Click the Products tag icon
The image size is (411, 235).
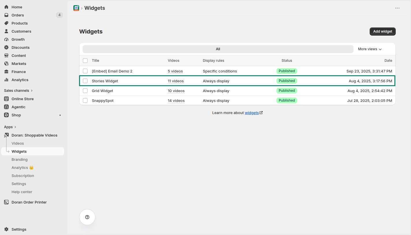(x=6, y=23)
